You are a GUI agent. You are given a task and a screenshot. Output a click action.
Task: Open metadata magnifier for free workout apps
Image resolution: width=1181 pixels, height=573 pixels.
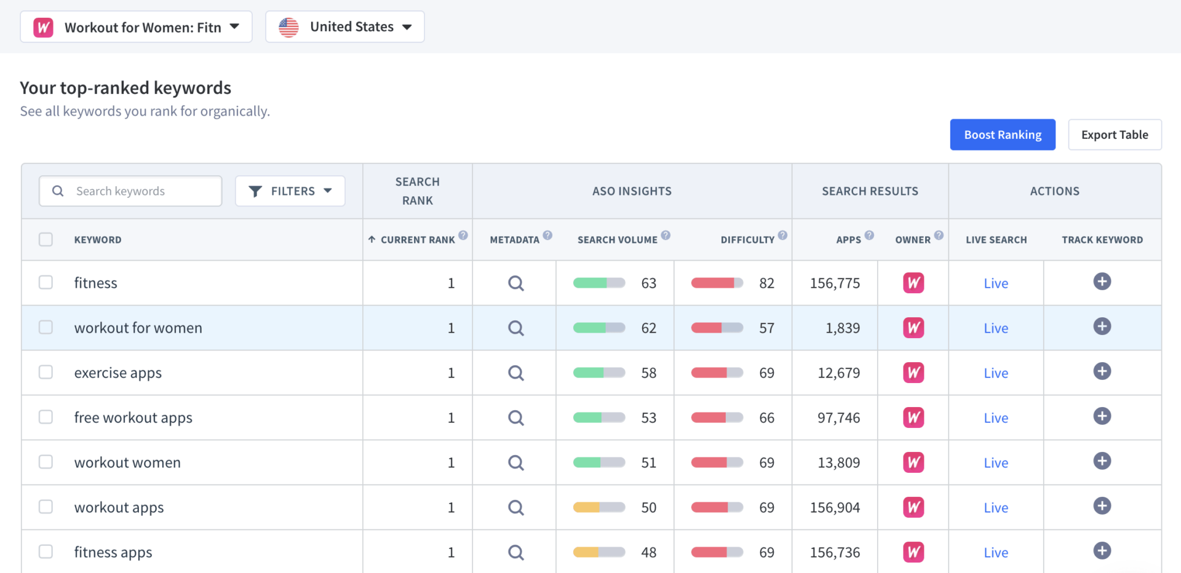click(x=515, y=418)
